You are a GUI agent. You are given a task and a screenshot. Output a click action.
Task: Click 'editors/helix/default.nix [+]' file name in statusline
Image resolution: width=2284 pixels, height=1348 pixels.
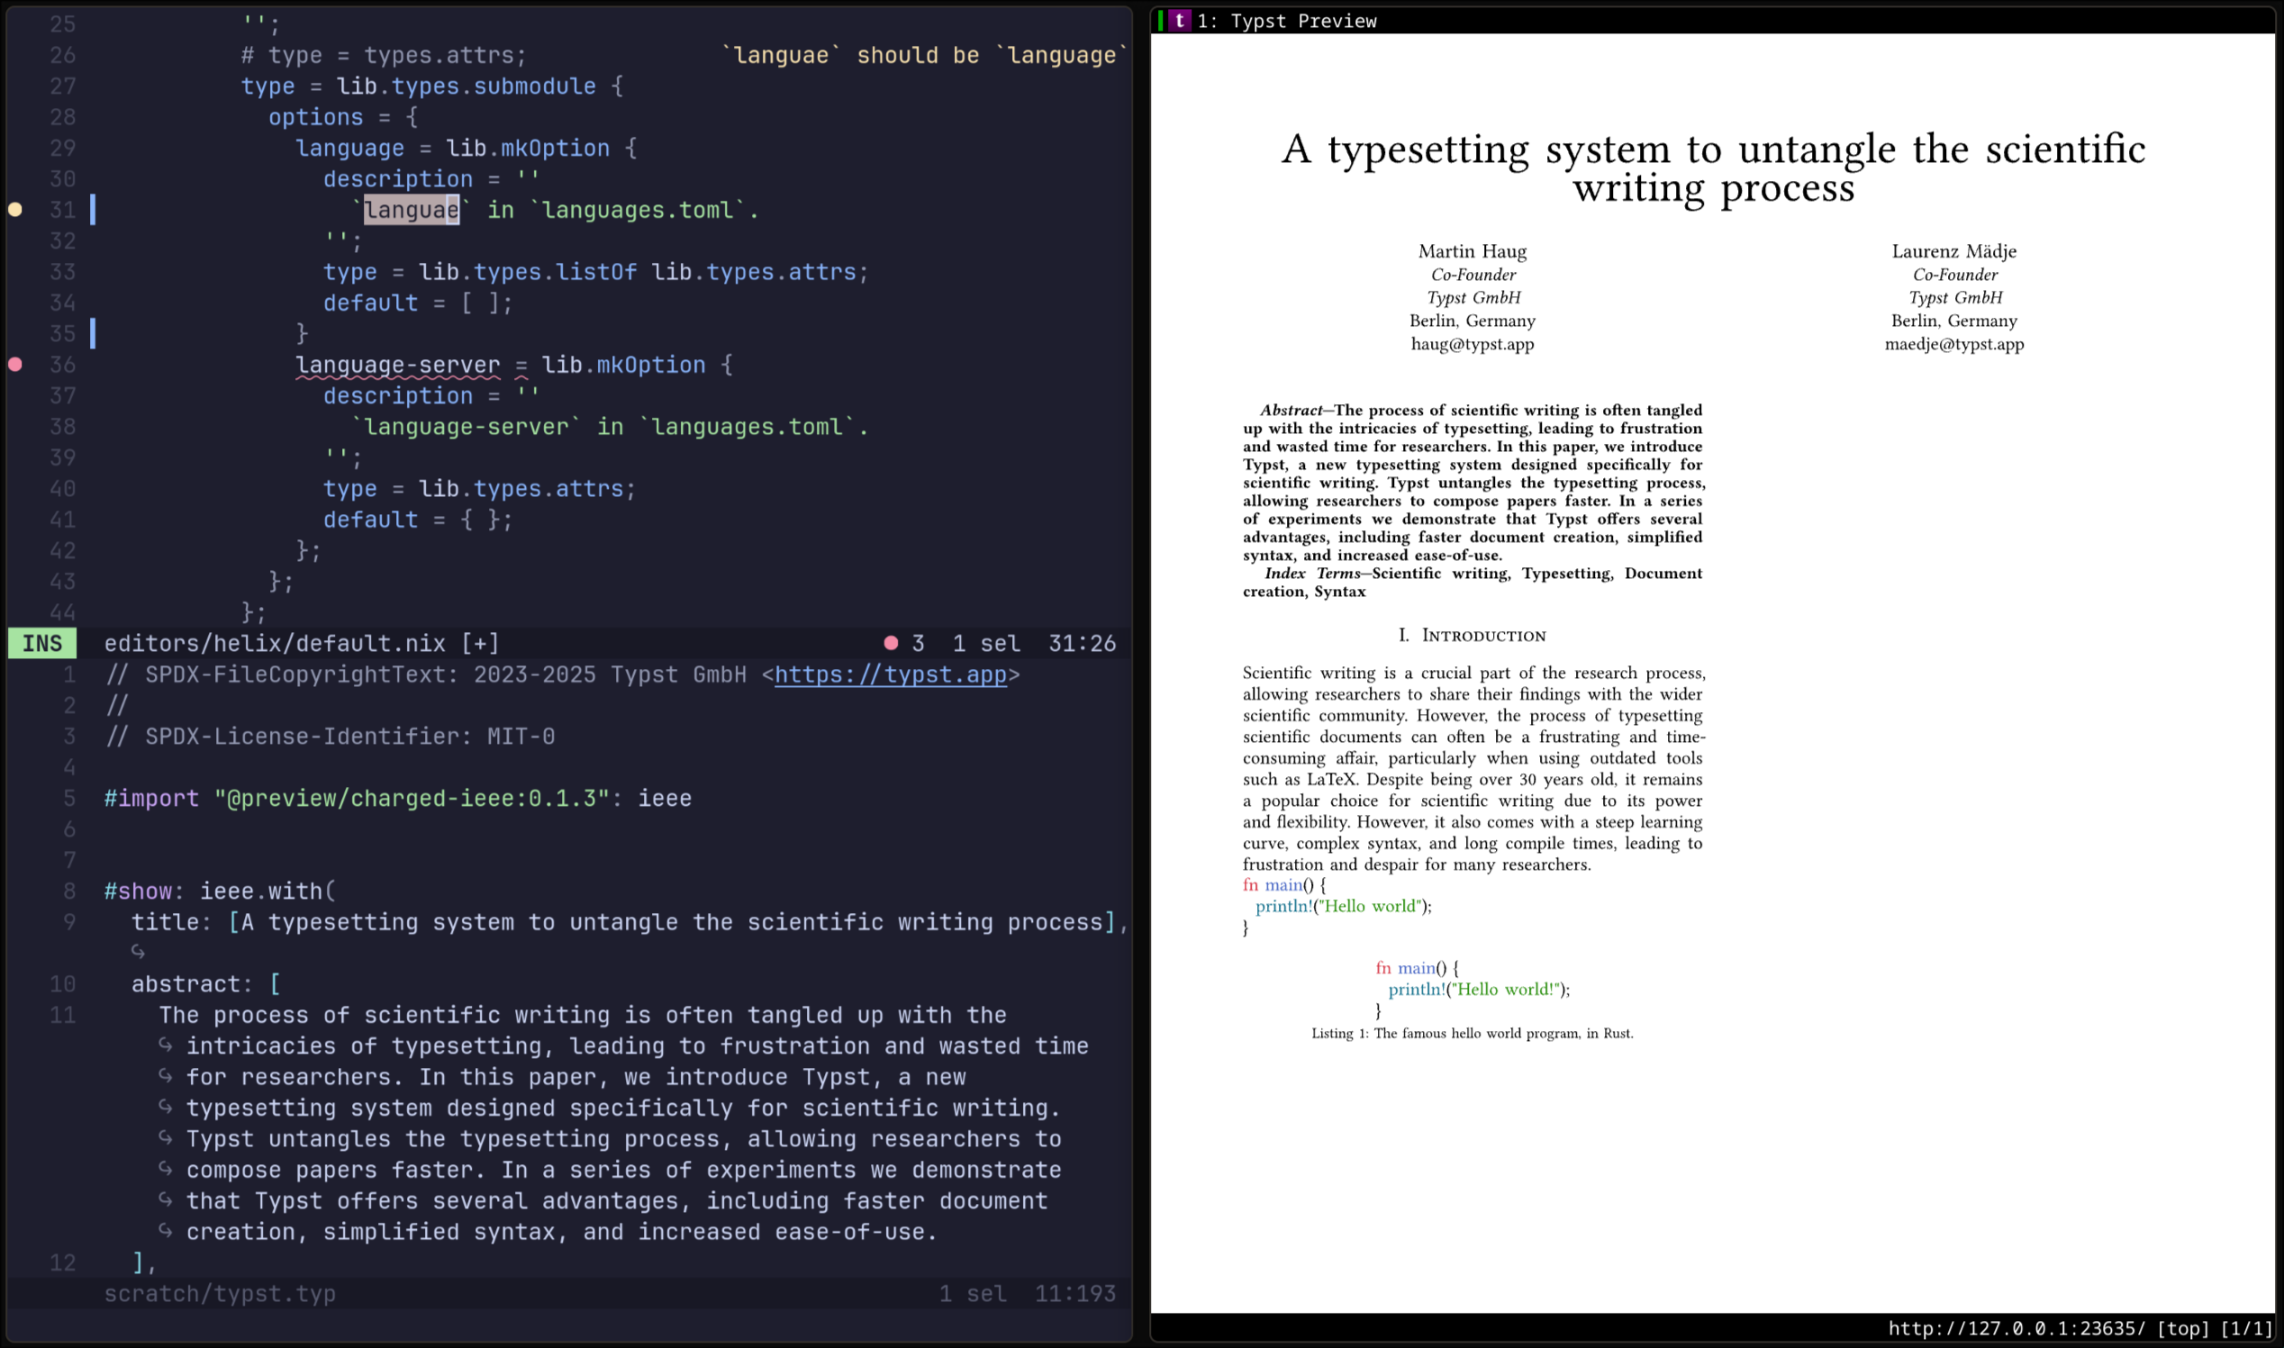302,643
